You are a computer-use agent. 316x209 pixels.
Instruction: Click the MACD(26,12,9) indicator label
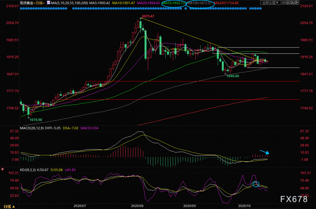32,128
